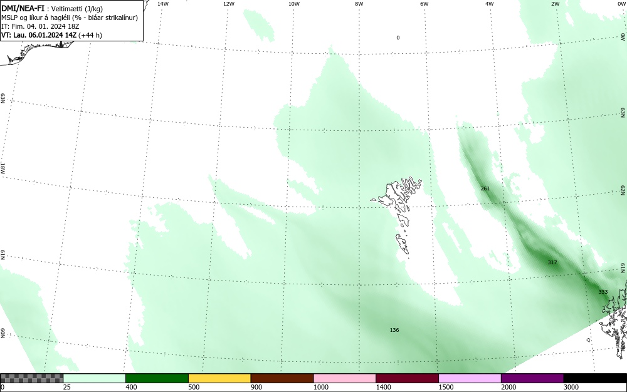This screenshot has height=392, width=627.
Task: Click the 63N latitude label on left edge
Action: (3, 98)
